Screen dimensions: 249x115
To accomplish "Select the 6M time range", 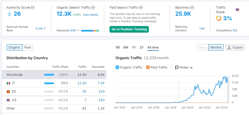I will pyautogui.click(x=126, y=48).
